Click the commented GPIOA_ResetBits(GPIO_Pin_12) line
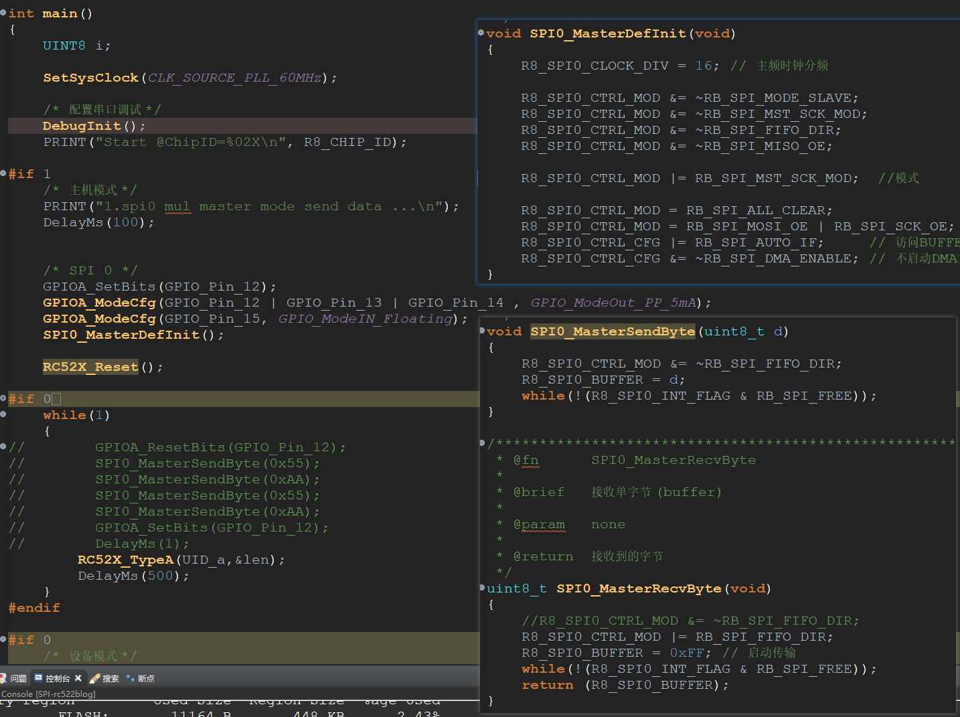 pyautogui.click(x=220, y=447)
